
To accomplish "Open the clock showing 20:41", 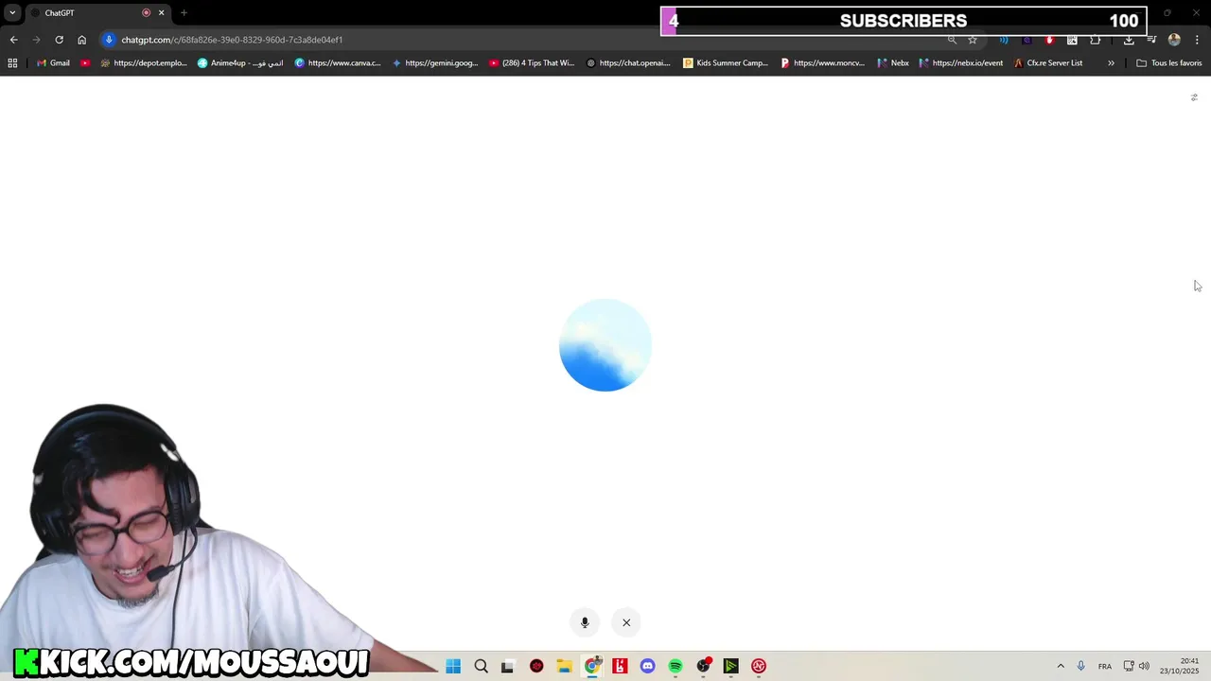I will pos(1180,666).
